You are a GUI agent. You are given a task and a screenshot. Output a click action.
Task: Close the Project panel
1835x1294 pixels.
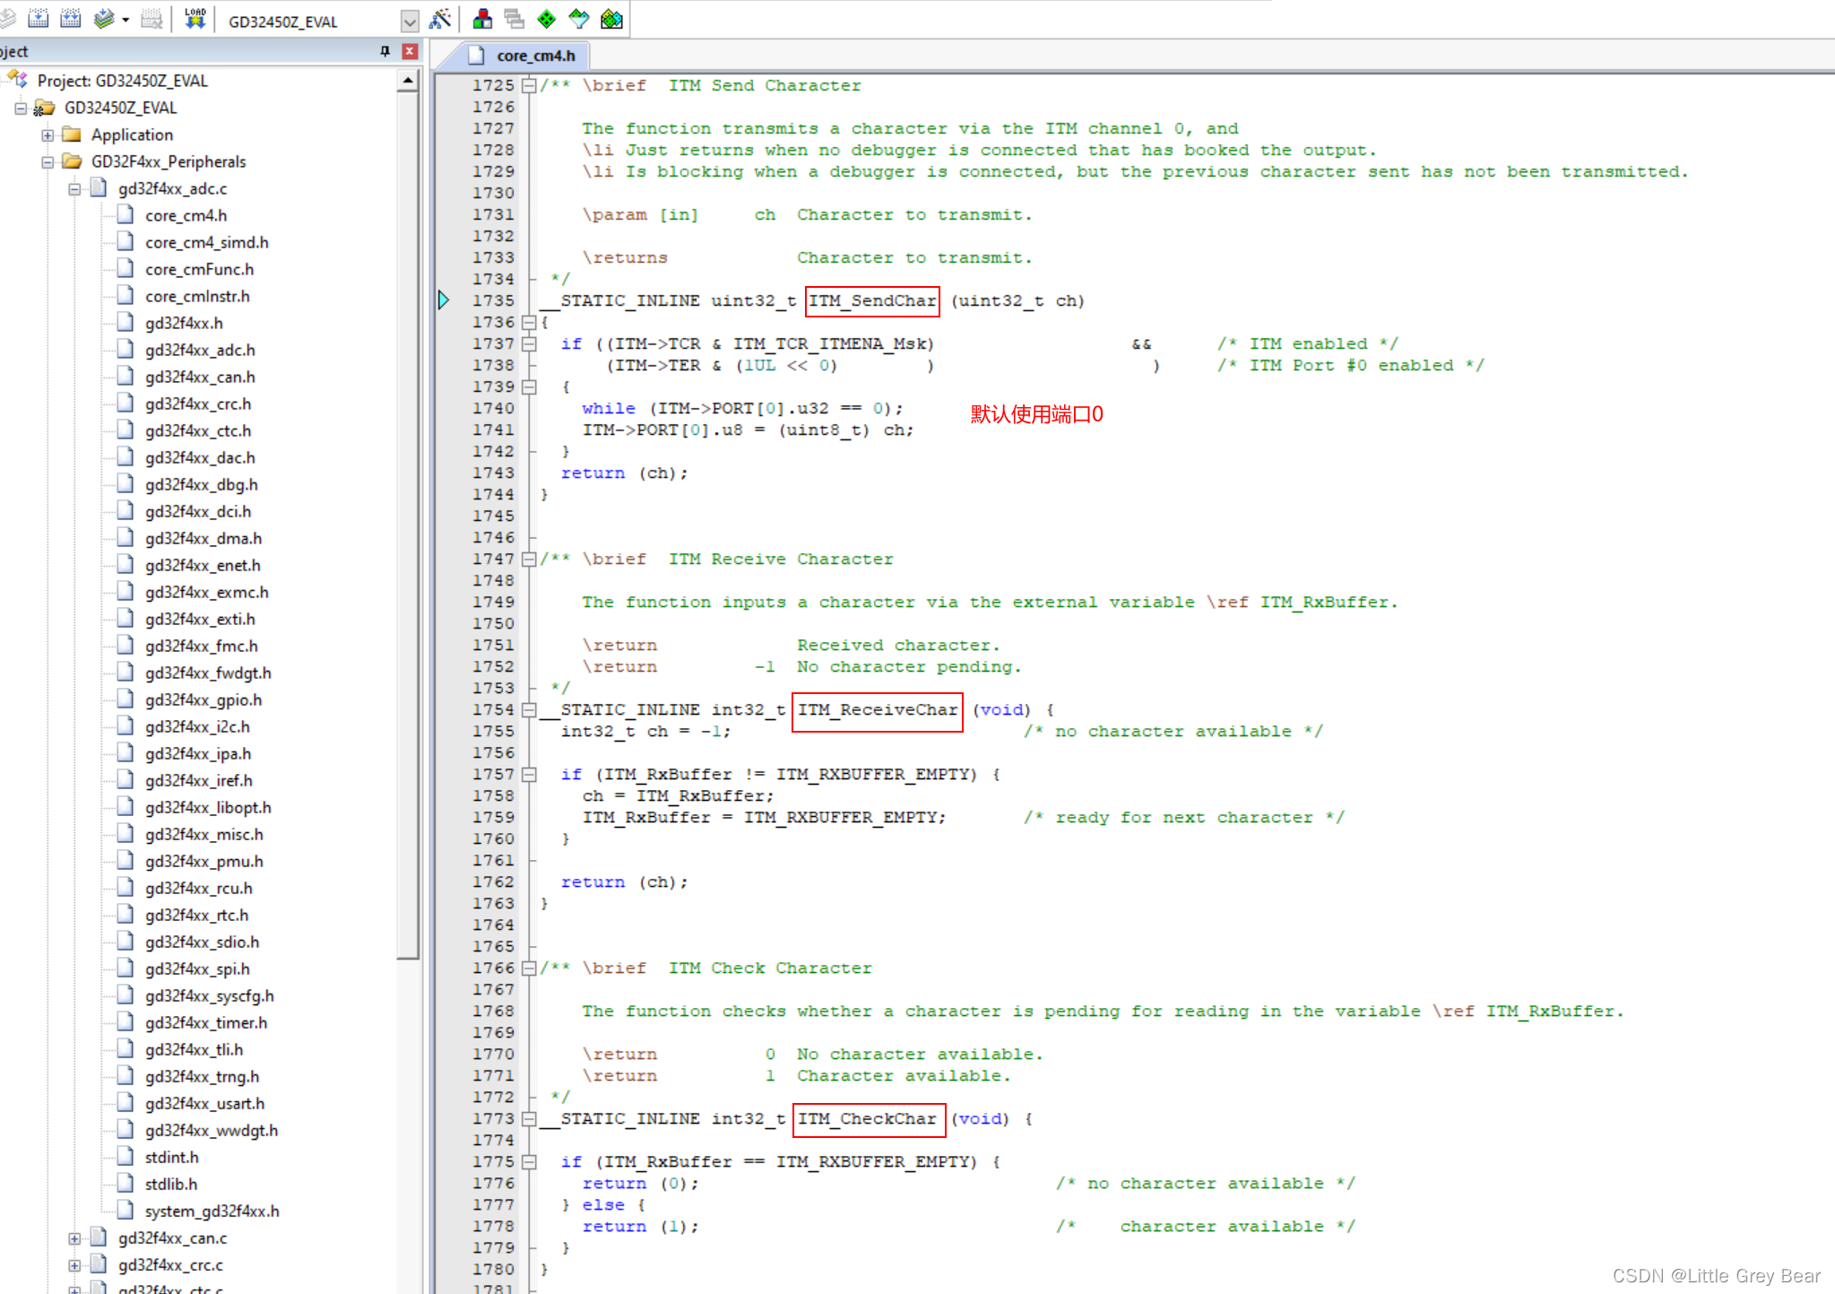coord(410,51)
